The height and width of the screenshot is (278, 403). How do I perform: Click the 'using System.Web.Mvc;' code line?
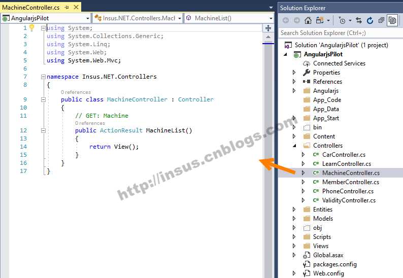84,60
